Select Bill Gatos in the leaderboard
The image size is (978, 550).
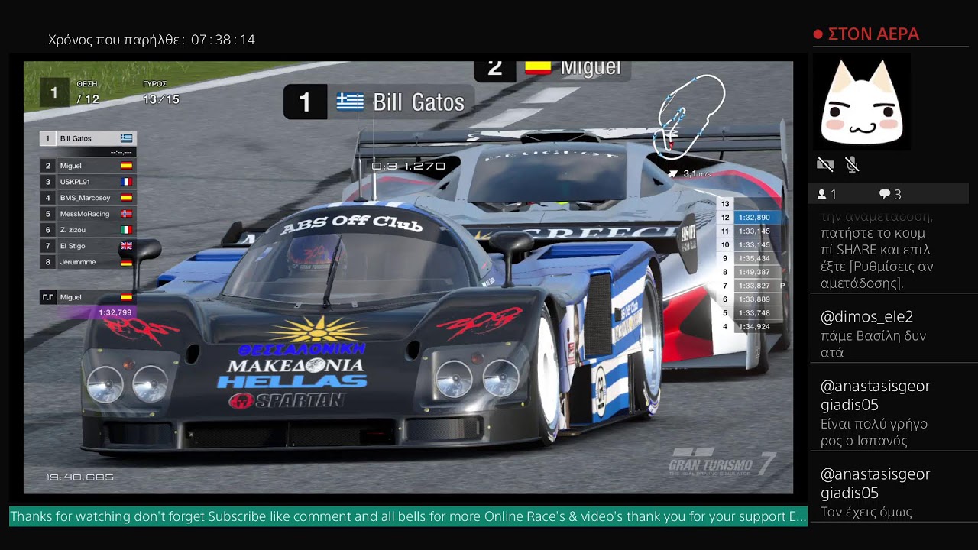click(x=88, y=138)
